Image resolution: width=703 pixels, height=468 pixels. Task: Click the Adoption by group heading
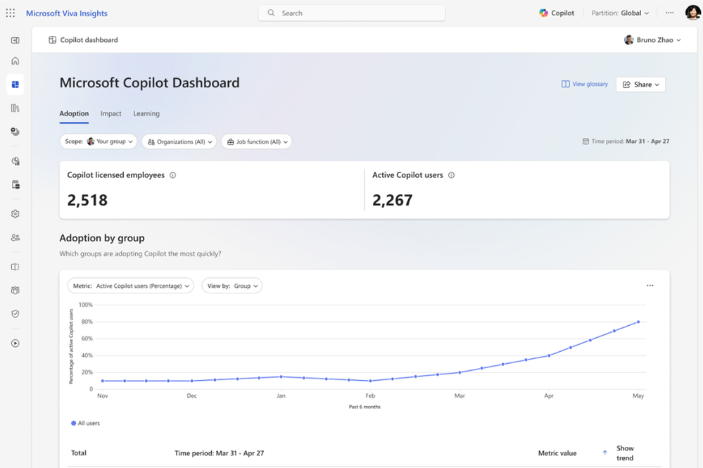pos(102,238)
